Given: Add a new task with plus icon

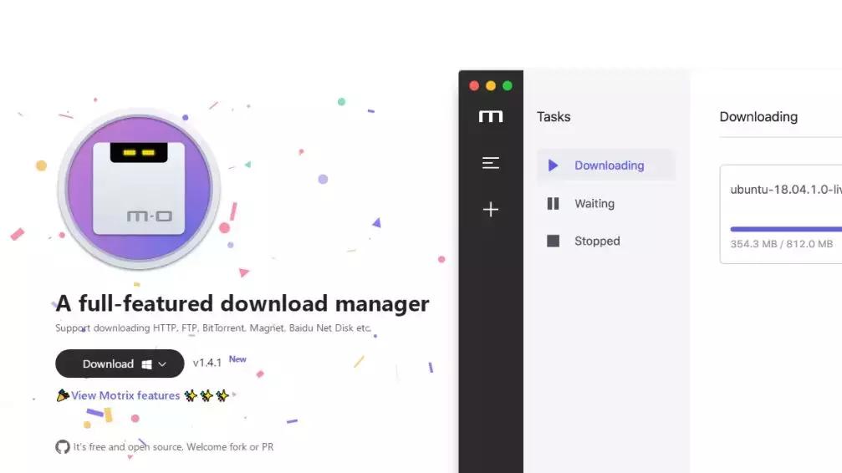Looking at the screenshot, I should click(x=491, y=210).
